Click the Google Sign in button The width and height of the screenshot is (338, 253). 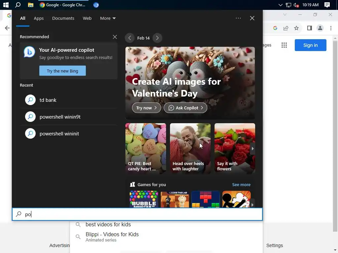310,45
